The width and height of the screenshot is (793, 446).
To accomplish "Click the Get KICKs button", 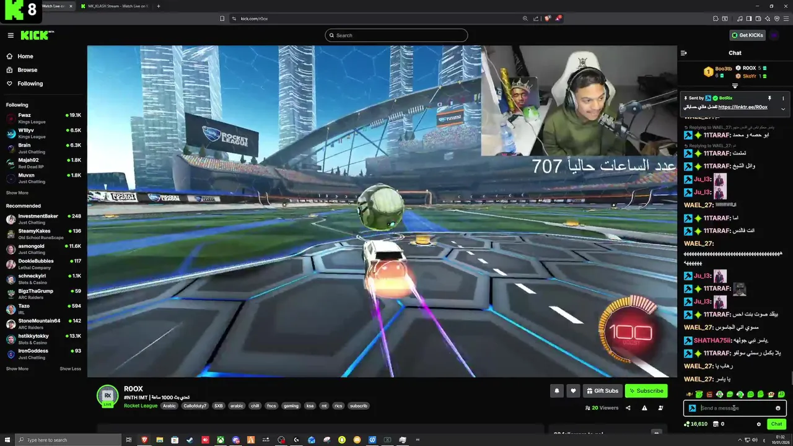I will pyautogui.click(x=747, y=35).
